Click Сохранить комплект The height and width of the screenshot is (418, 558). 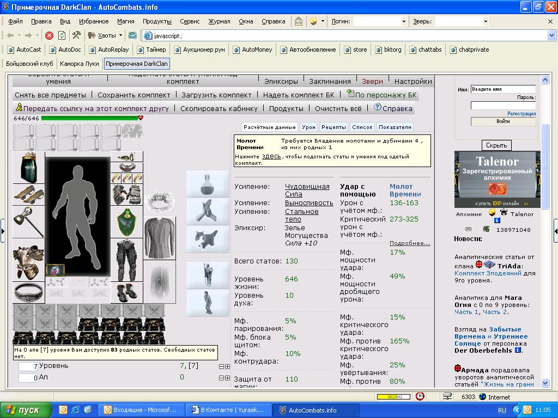coord(134,95)
